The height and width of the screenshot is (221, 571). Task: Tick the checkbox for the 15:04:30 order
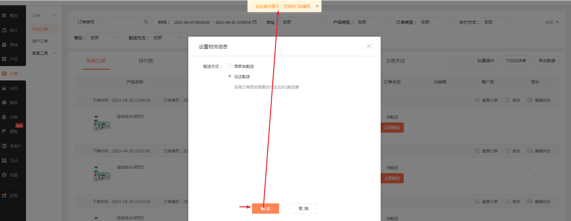coord(82,100)
